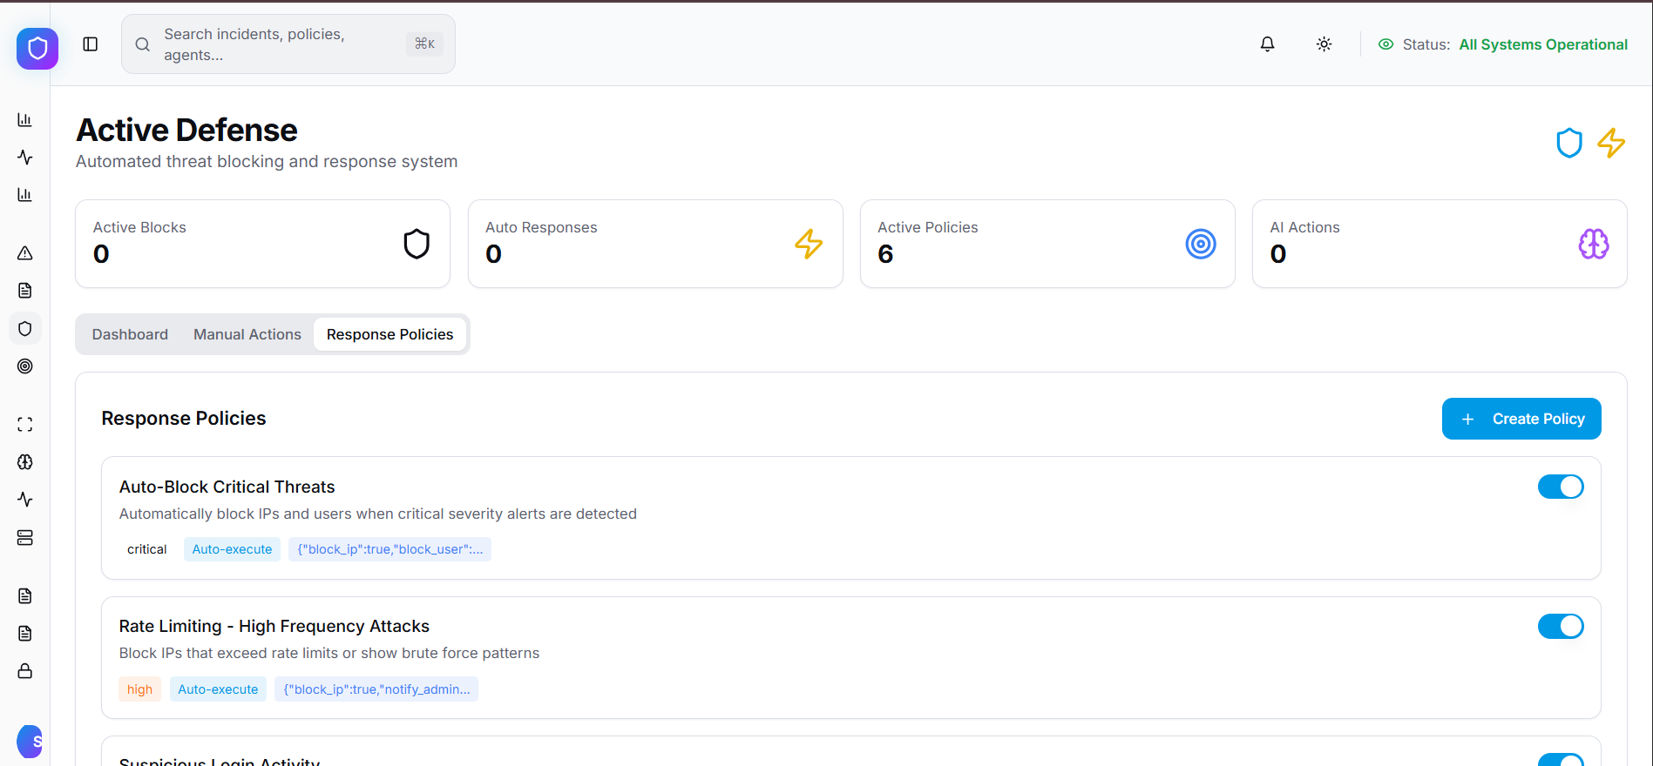1653x766 pixels.
Task: Select the Response Policies tab
Action: click(x=390, y=334)
